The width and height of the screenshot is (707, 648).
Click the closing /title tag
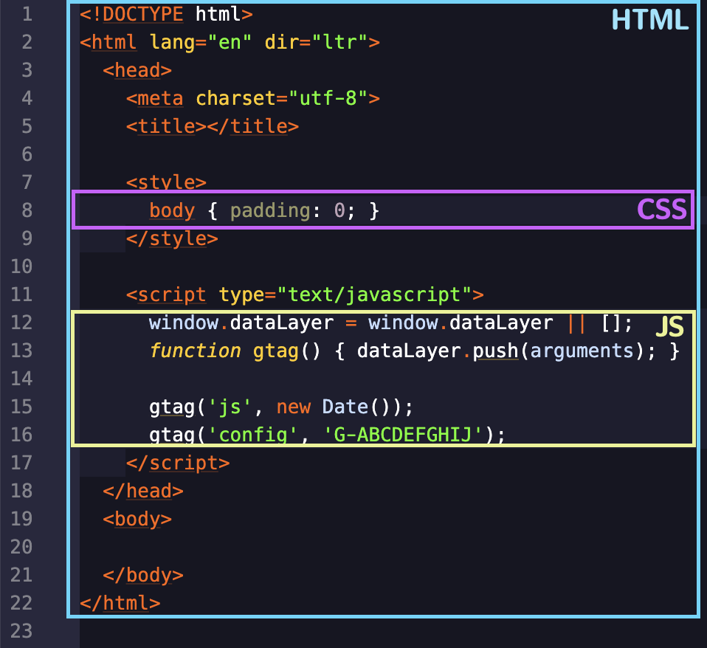[x=253, y=126]
